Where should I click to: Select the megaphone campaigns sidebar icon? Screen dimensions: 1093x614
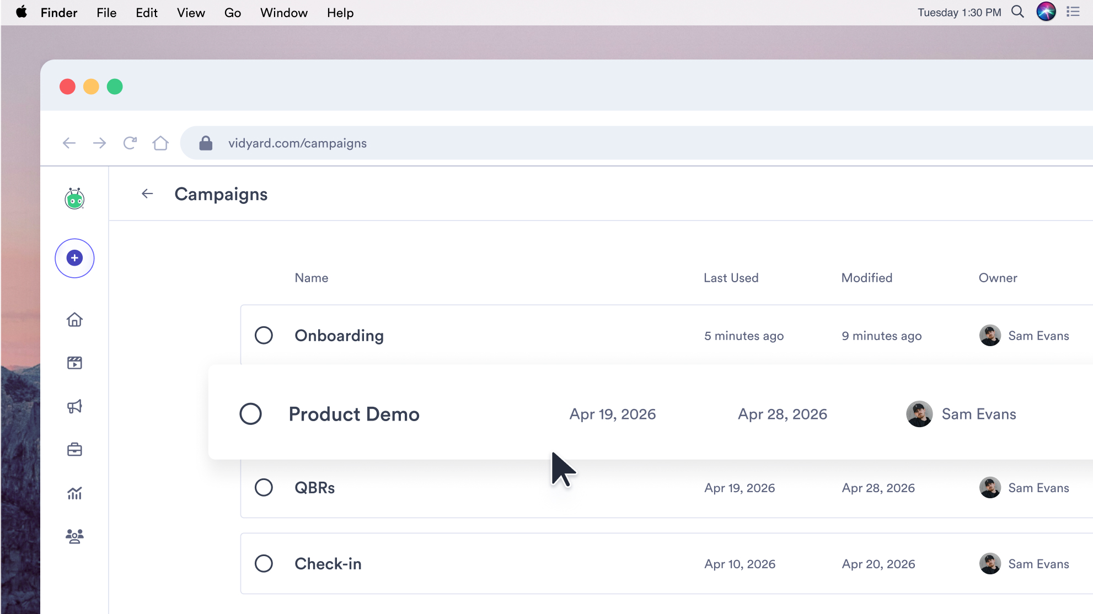click(74, 406)
